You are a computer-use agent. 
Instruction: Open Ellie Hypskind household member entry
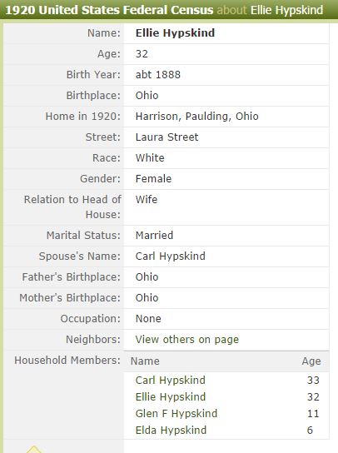(171, 397)
